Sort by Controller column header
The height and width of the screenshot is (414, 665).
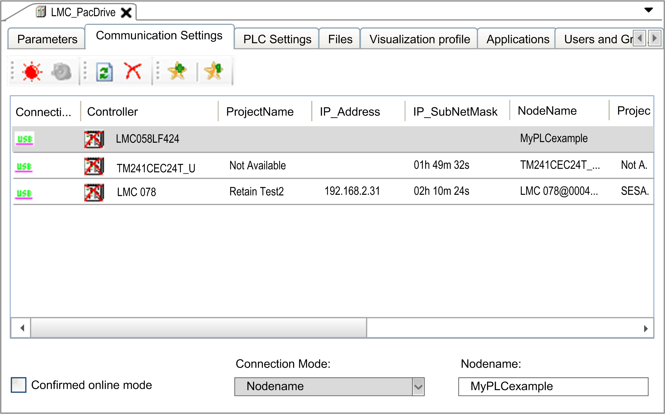click(150, 112)
